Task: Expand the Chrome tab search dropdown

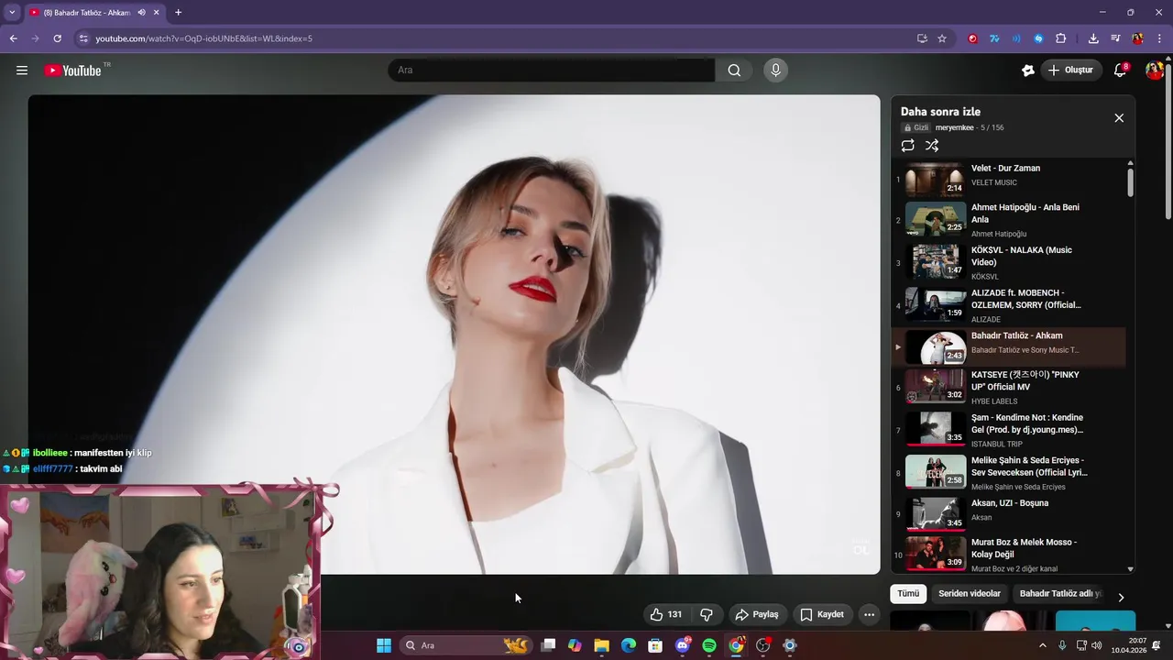Action: tap(12, 13)
